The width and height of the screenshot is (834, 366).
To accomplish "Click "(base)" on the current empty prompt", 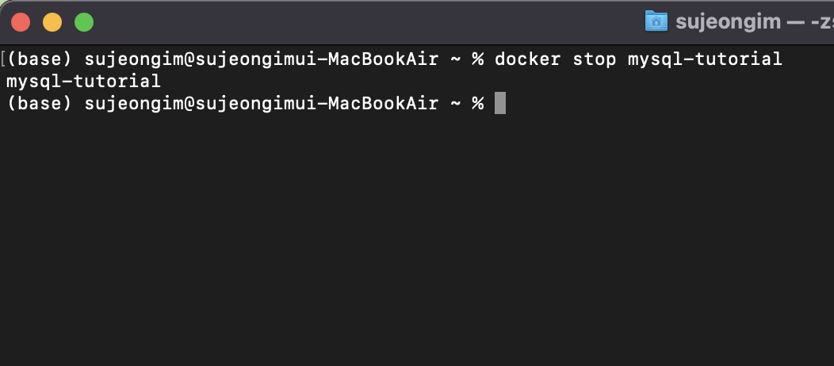I will pyautogui.click(x=40, y=104).
